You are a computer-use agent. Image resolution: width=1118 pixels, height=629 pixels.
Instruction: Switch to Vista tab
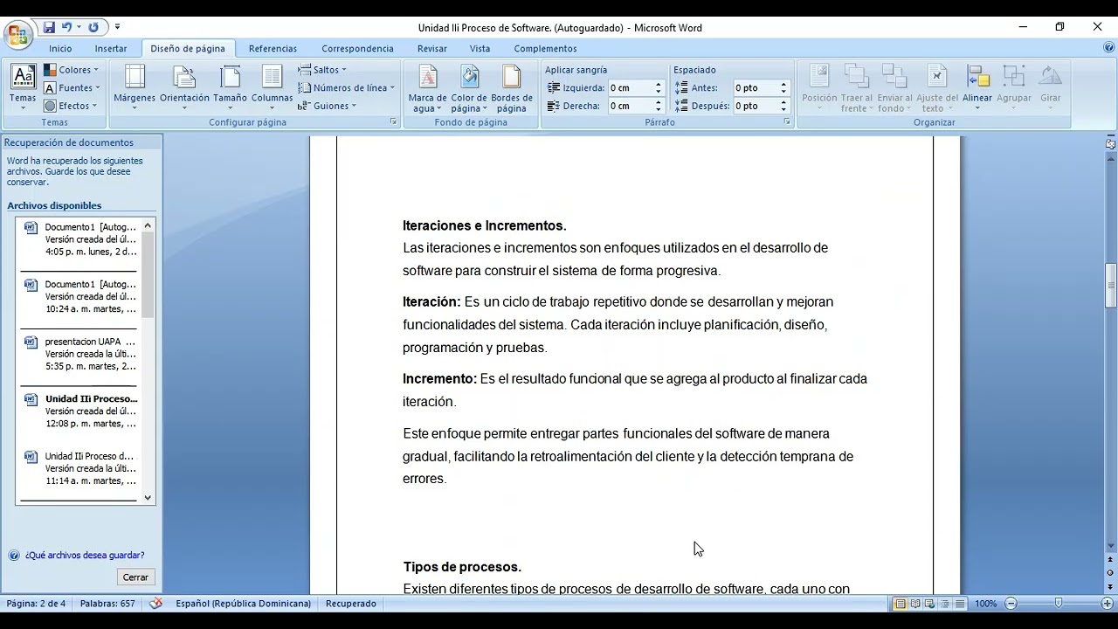point(480,49)
